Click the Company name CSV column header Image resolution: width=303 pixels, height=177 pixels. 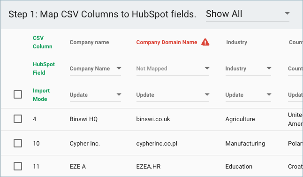[x=89, y=42]
